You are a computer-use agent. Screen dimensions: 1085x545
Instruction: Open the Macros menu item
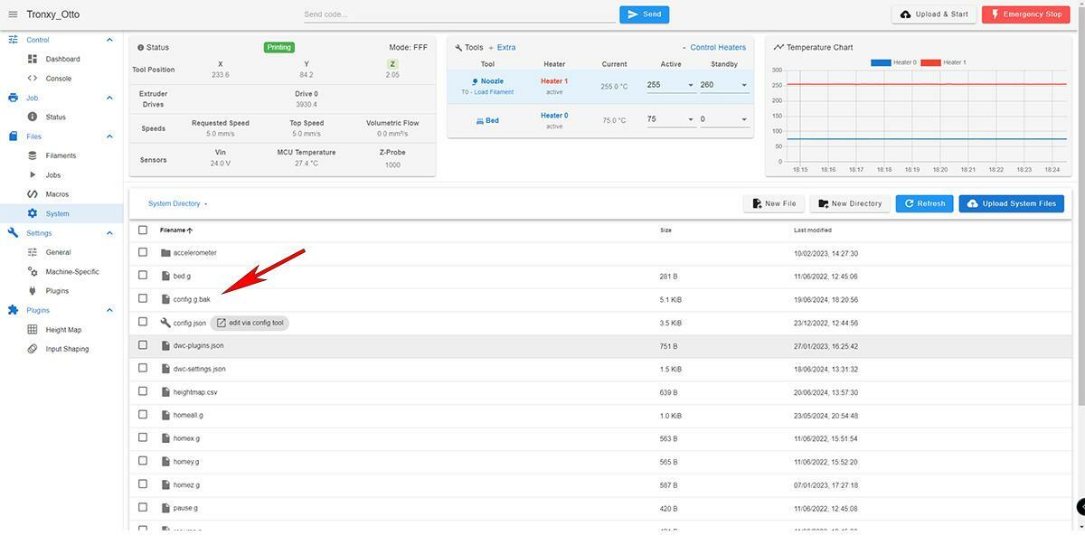pyautogui.click(x=57, y=194)
